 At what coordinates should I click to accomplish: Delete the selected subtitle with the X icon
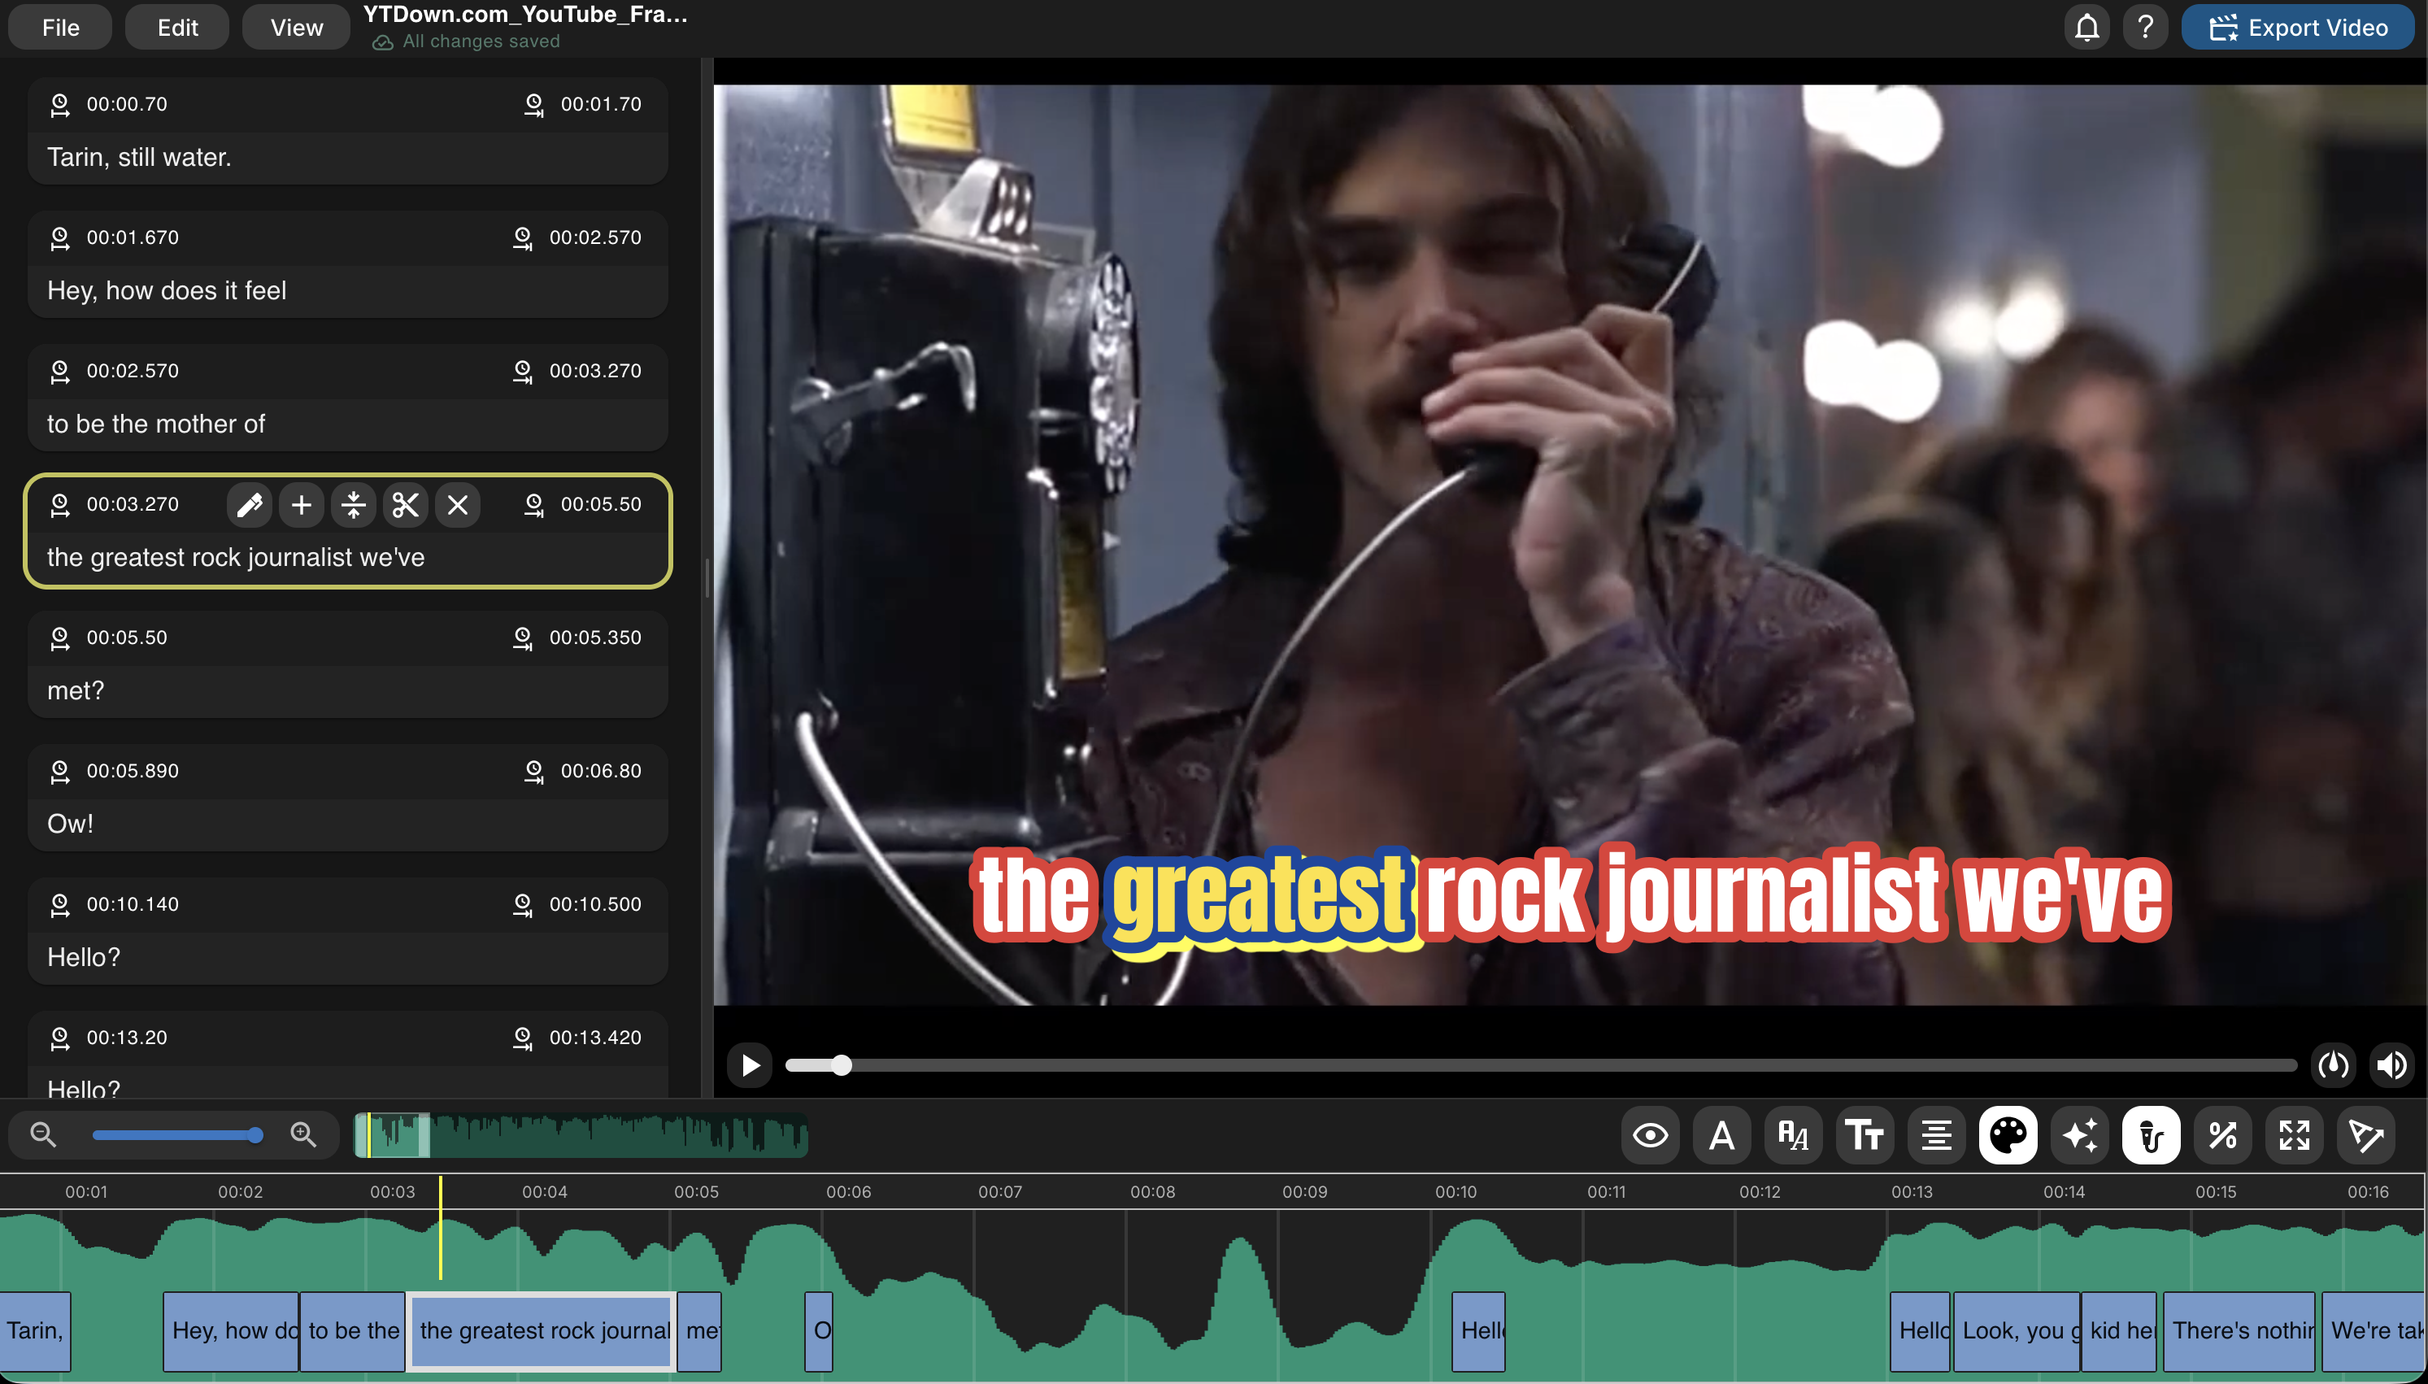tap(458, 505)
